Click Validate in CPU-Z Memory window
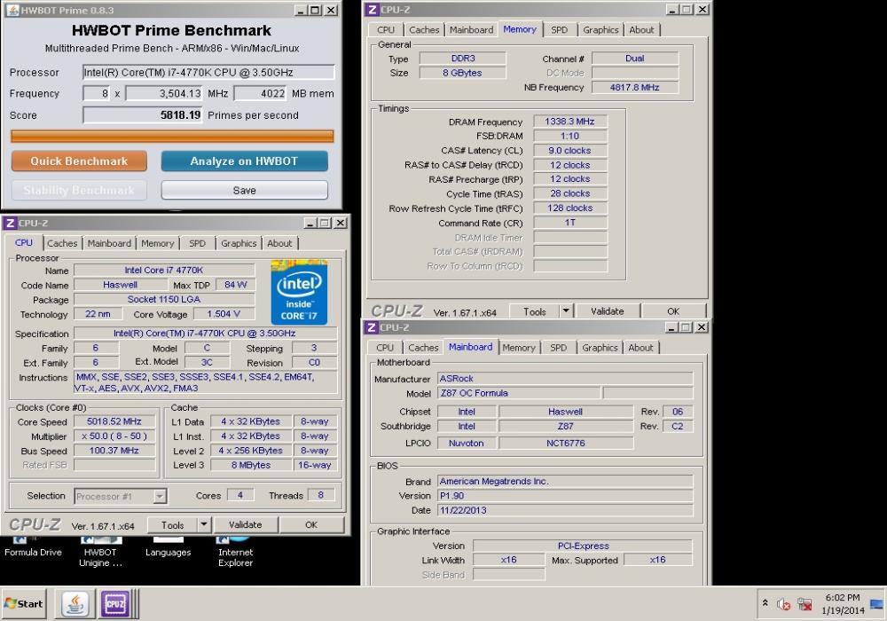Viewport: 887px width, 621px height. pyautogui.click(x=607, y=311)
